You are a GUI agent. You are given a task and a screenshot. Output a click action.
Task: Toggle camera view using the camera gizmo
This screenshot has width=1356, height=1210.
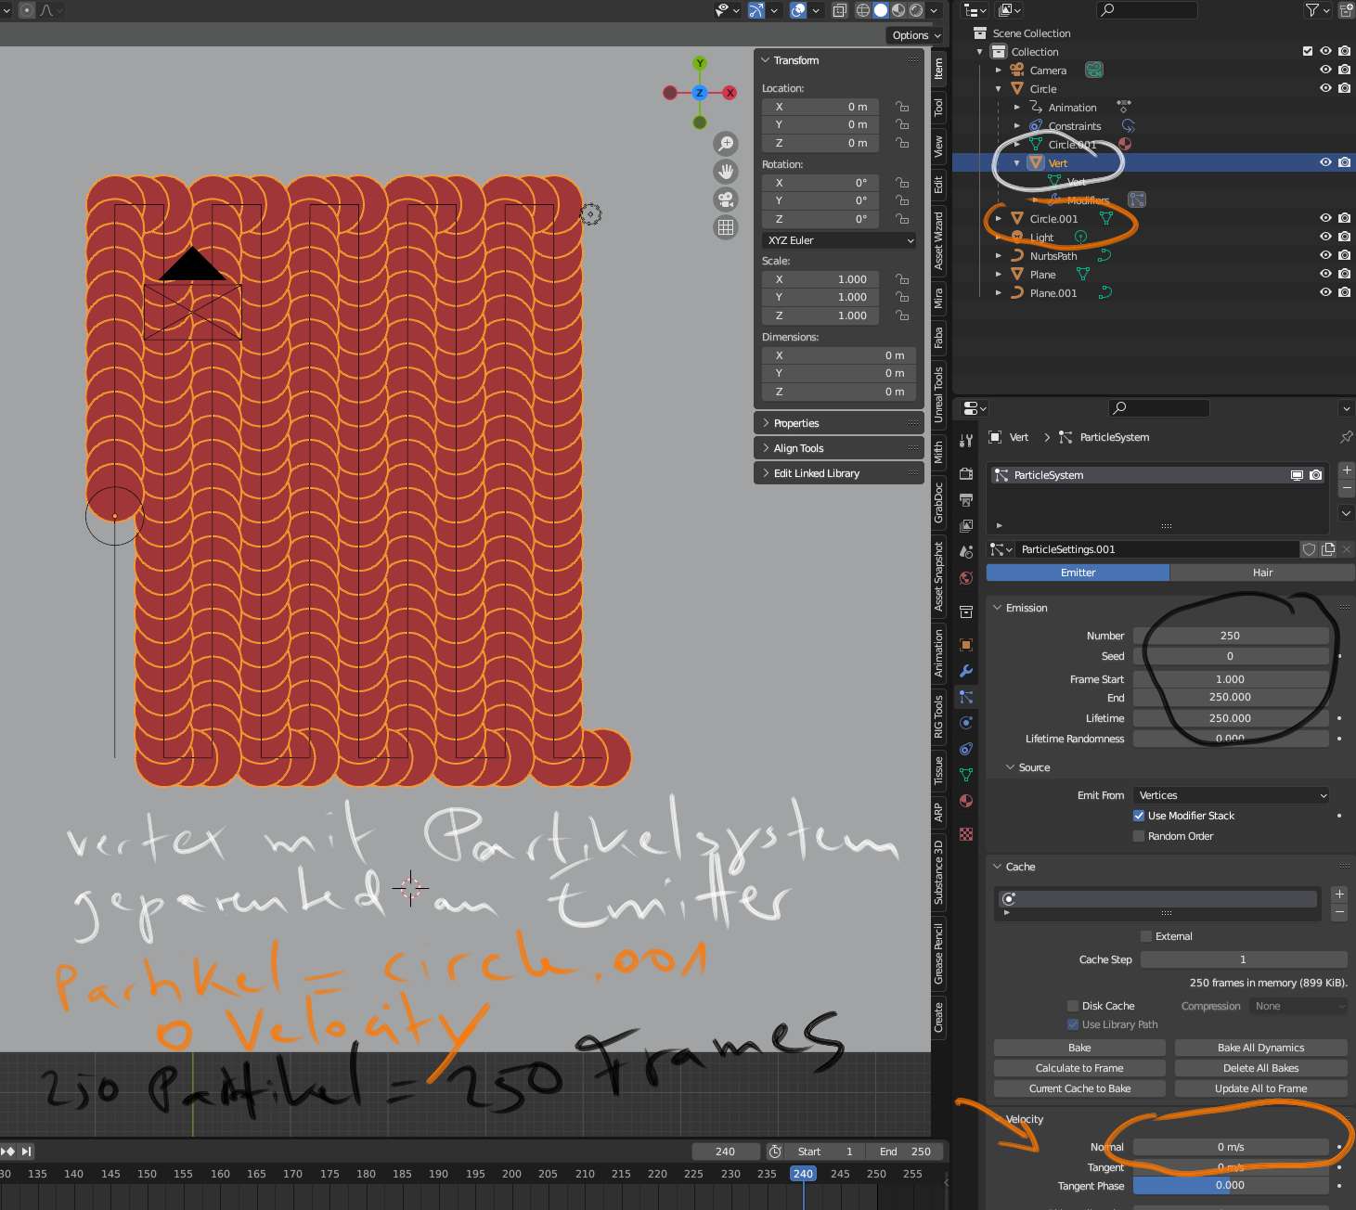point(726,200)
